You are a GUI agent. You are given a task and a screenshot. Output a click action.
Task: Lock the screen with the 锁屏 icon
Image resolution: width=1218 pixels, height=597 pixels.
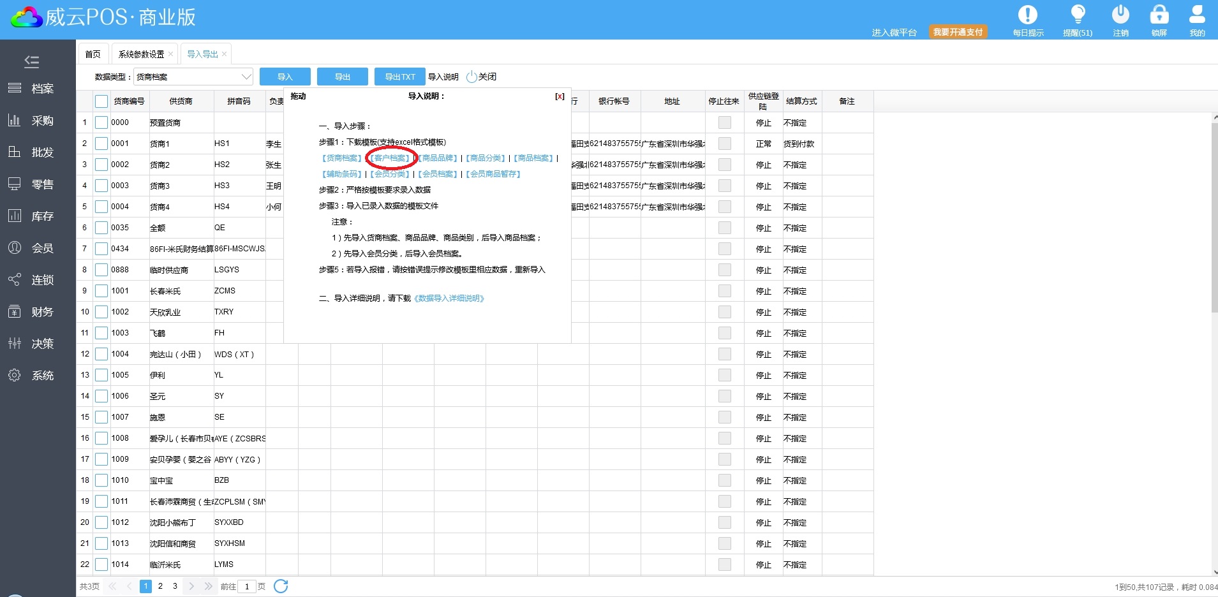pyautogui.click(x=1159, y=15)
